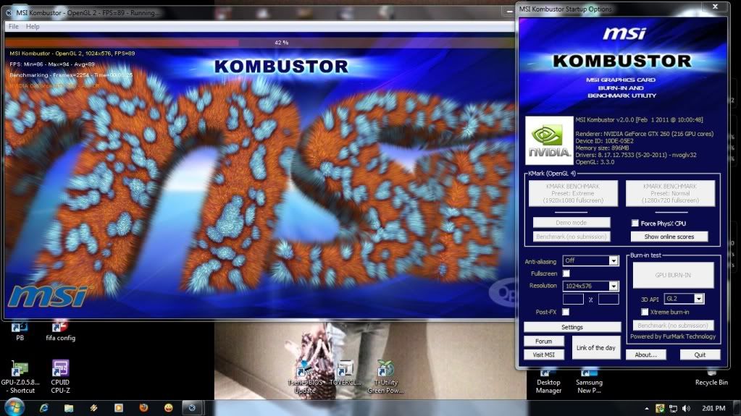This screenshot has height=416, width=741.
Task: Open the Settings button
Action: point(572,327)
